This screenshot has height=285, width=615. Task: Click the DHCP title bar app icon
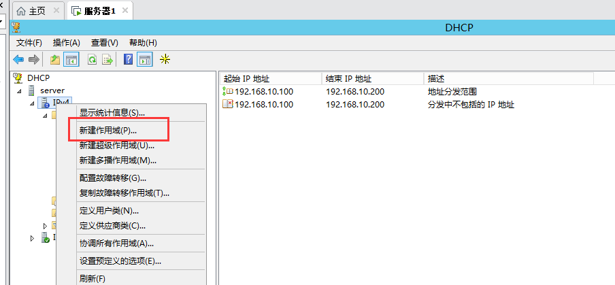click(16, 27)
